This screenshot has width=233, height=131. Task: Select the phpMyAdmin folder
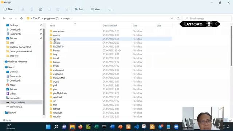tap(60, 93)
